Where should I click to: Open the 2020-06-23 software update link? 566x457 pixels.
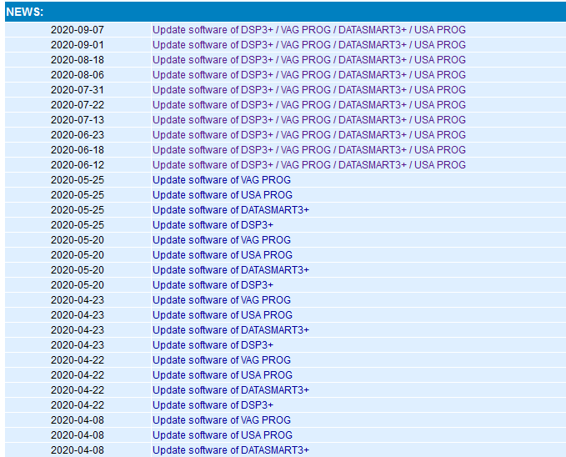(309, 135)
